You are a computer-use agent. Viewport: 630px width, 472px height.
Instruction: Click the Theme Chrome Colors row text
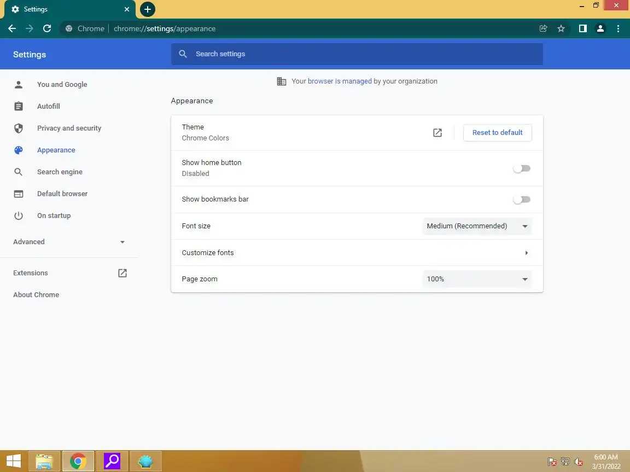click(x=205, y=133)
